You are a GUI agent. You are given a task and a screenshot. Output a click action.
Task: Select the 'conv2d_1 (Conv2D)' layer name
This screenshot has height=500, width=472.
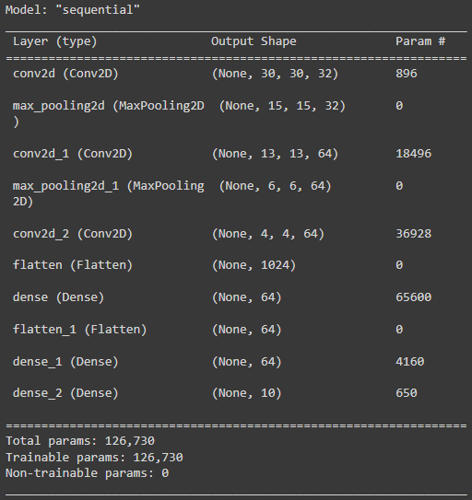tap(73, 154)
